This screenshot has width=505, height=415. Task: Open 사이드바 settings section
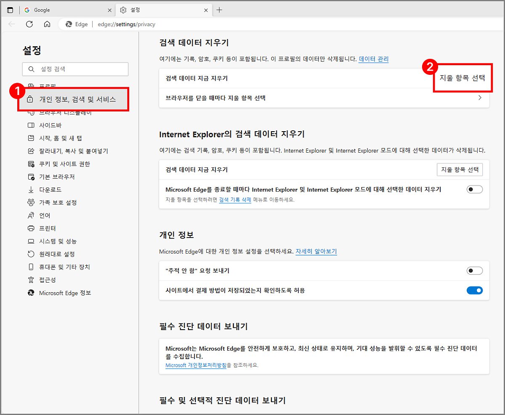[x=50, y=125]
